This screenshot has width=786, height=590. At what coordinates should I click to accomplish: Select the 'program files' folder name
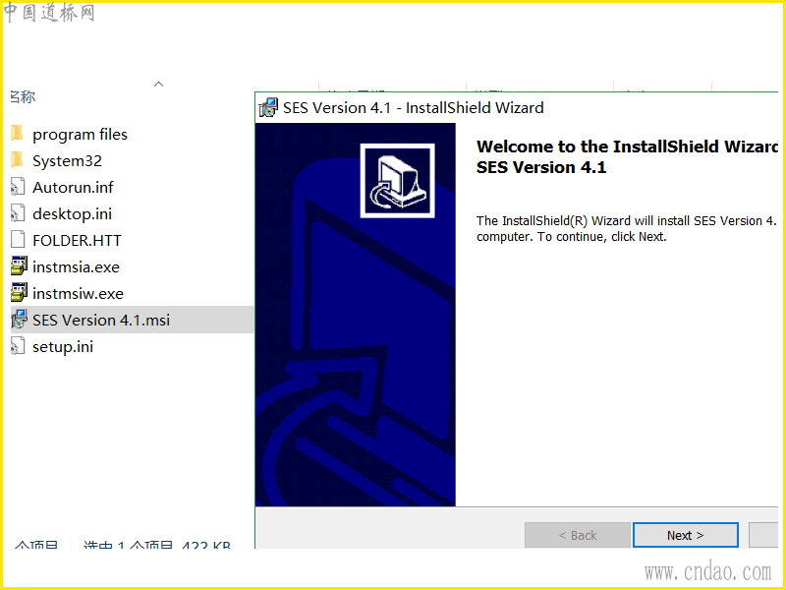click(80, 135)
